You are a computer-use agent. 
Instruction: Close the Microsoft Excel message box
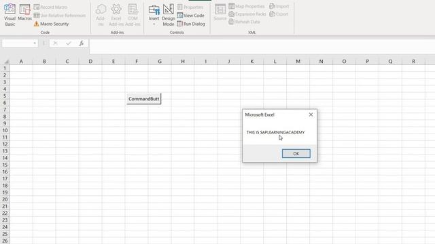click(311, 115)
